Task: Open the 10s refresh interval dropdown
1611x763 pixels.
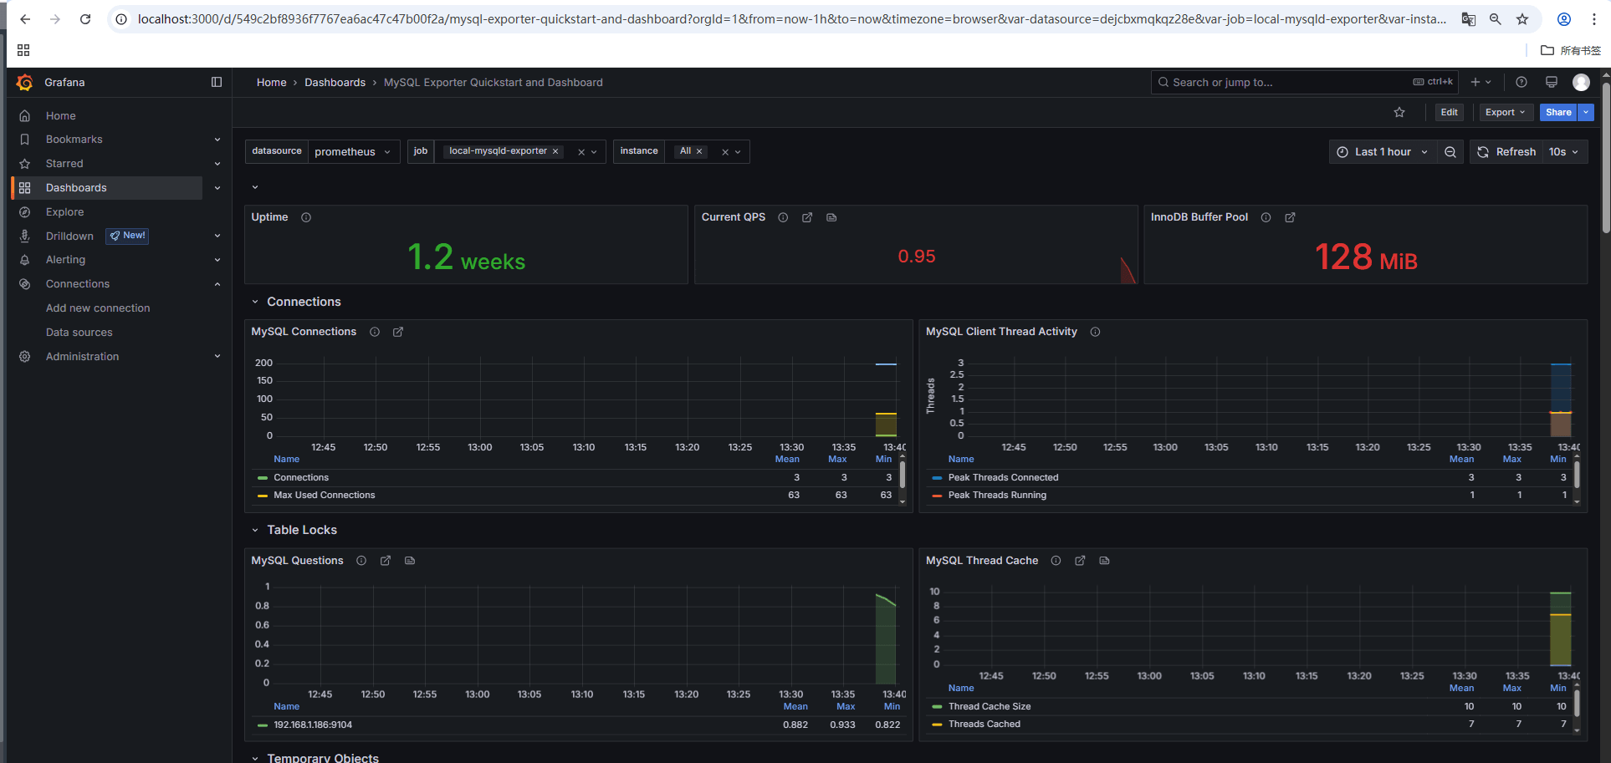Action: [x=1563, y=151]
